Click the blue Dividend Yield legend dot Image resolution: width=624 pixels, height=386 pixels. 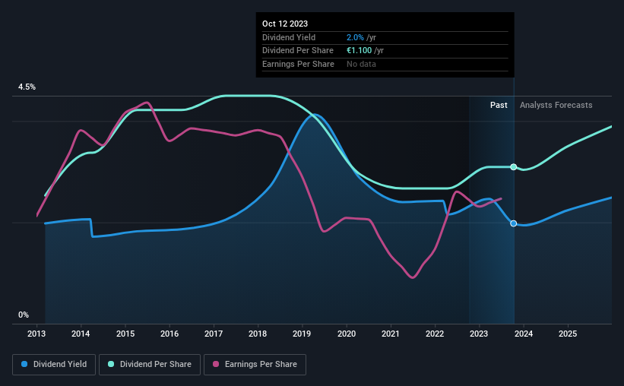24,364
